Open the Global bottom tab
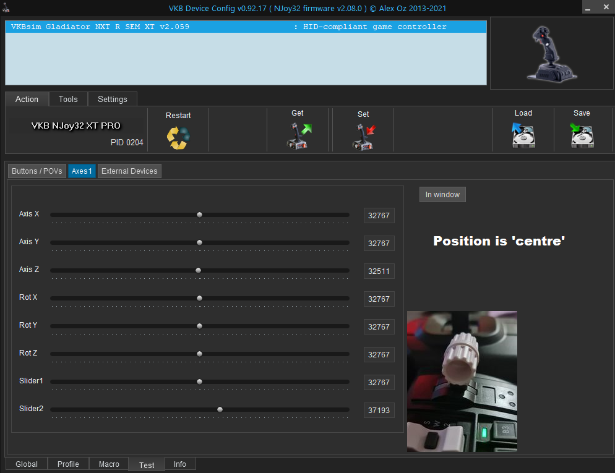Image resolution: width=615 pixels, height=473 pixels. point(27,464)
